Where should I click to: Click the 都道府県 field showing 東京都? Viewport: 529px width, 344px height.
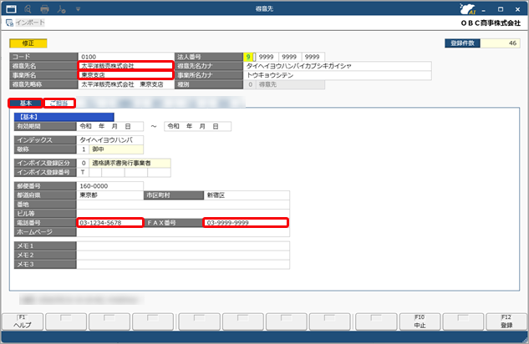pos(110,195)
